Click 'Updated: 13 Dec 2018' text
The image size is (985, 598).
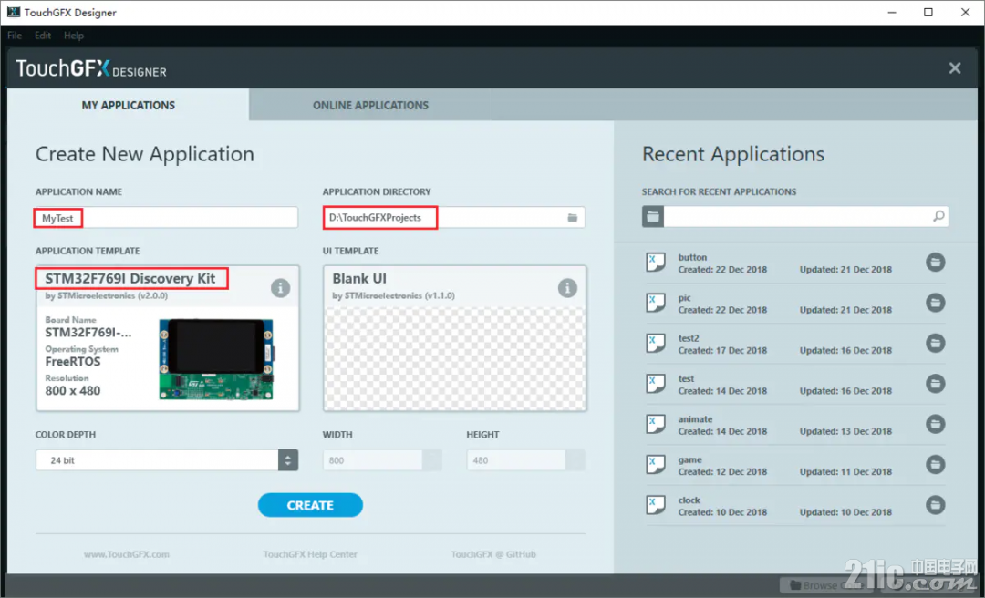point(845,431)
